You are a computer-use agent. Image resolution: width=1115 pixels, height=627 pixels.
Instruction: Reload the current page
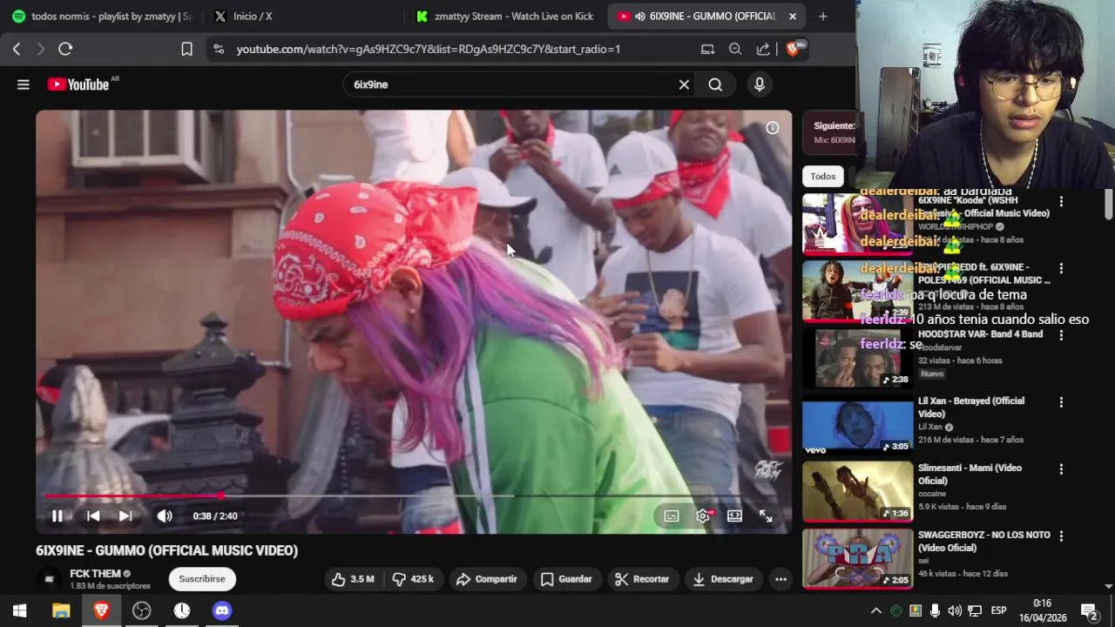tap(65, 50)
